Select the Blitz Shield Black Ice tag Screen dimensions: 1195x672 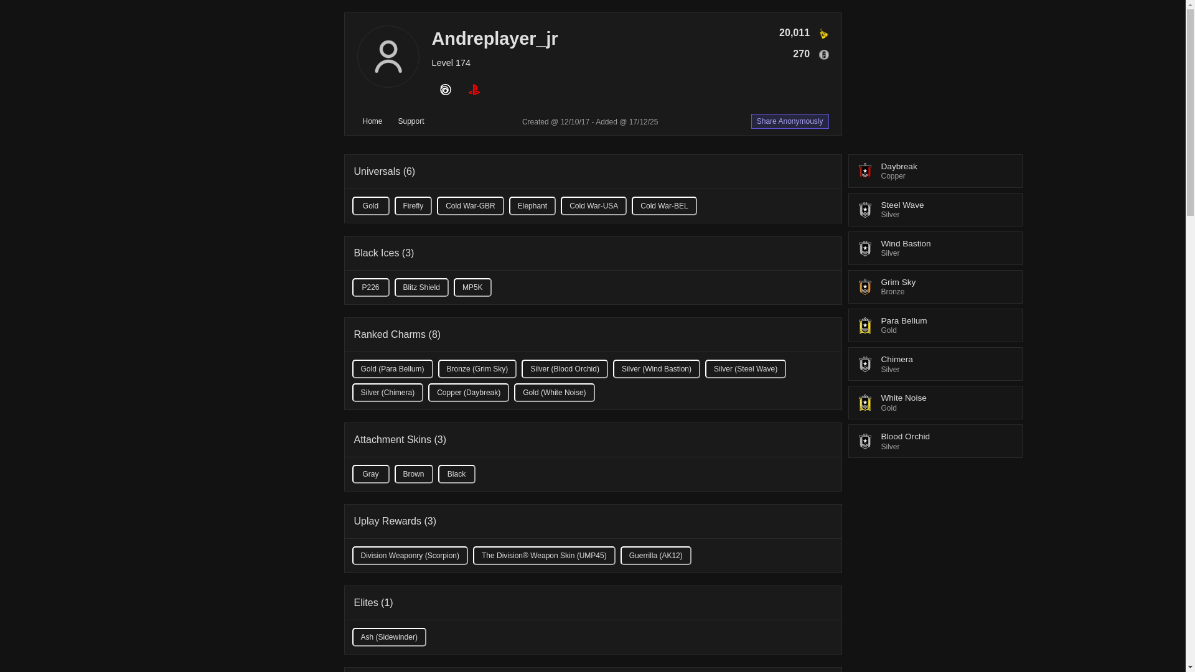[x=421, y=287]
